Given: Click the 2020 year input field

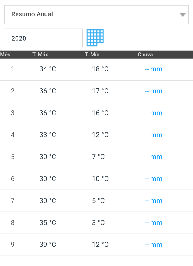Looking at the screenshot, I should pos(44,38).
